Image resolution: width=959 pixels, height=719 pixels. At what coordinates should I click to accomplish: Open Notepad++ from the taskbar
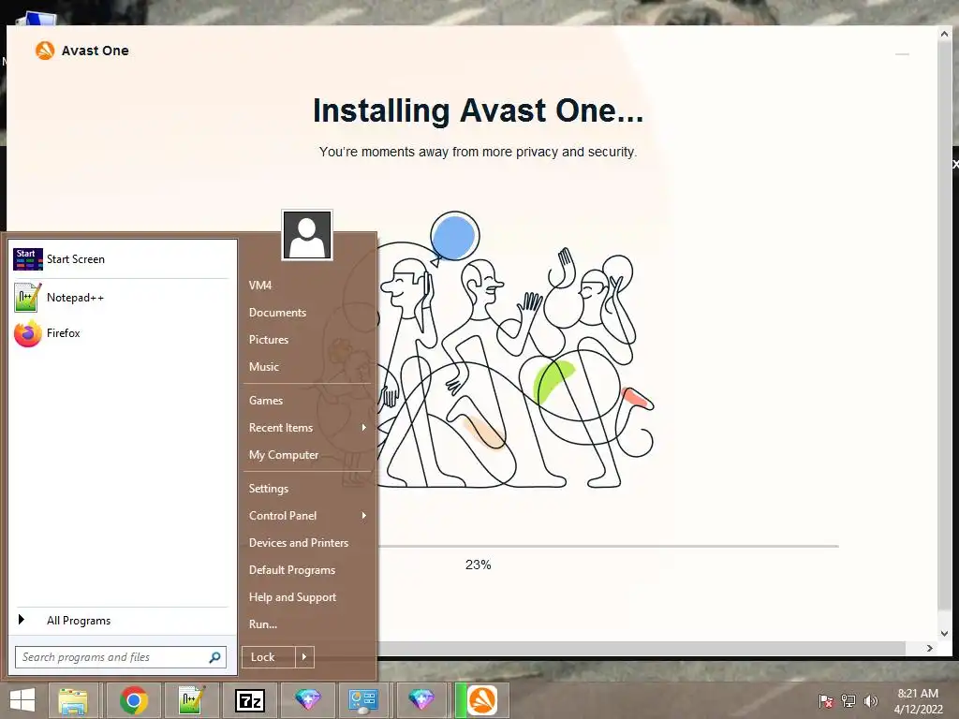click(191, 700)
